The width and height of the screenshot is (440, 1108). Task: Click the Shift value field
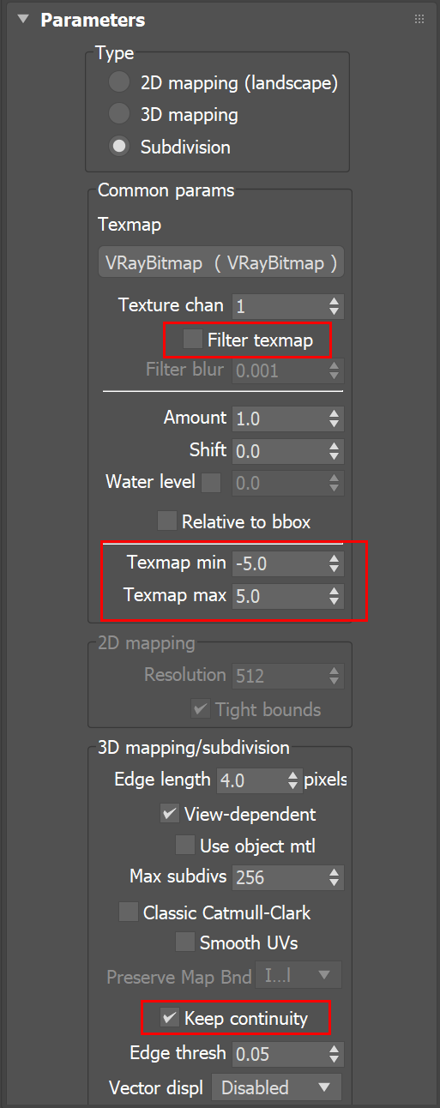click(278, 451)
